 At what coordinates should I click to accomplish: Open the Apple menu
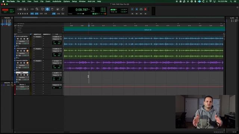coord(3,1)
